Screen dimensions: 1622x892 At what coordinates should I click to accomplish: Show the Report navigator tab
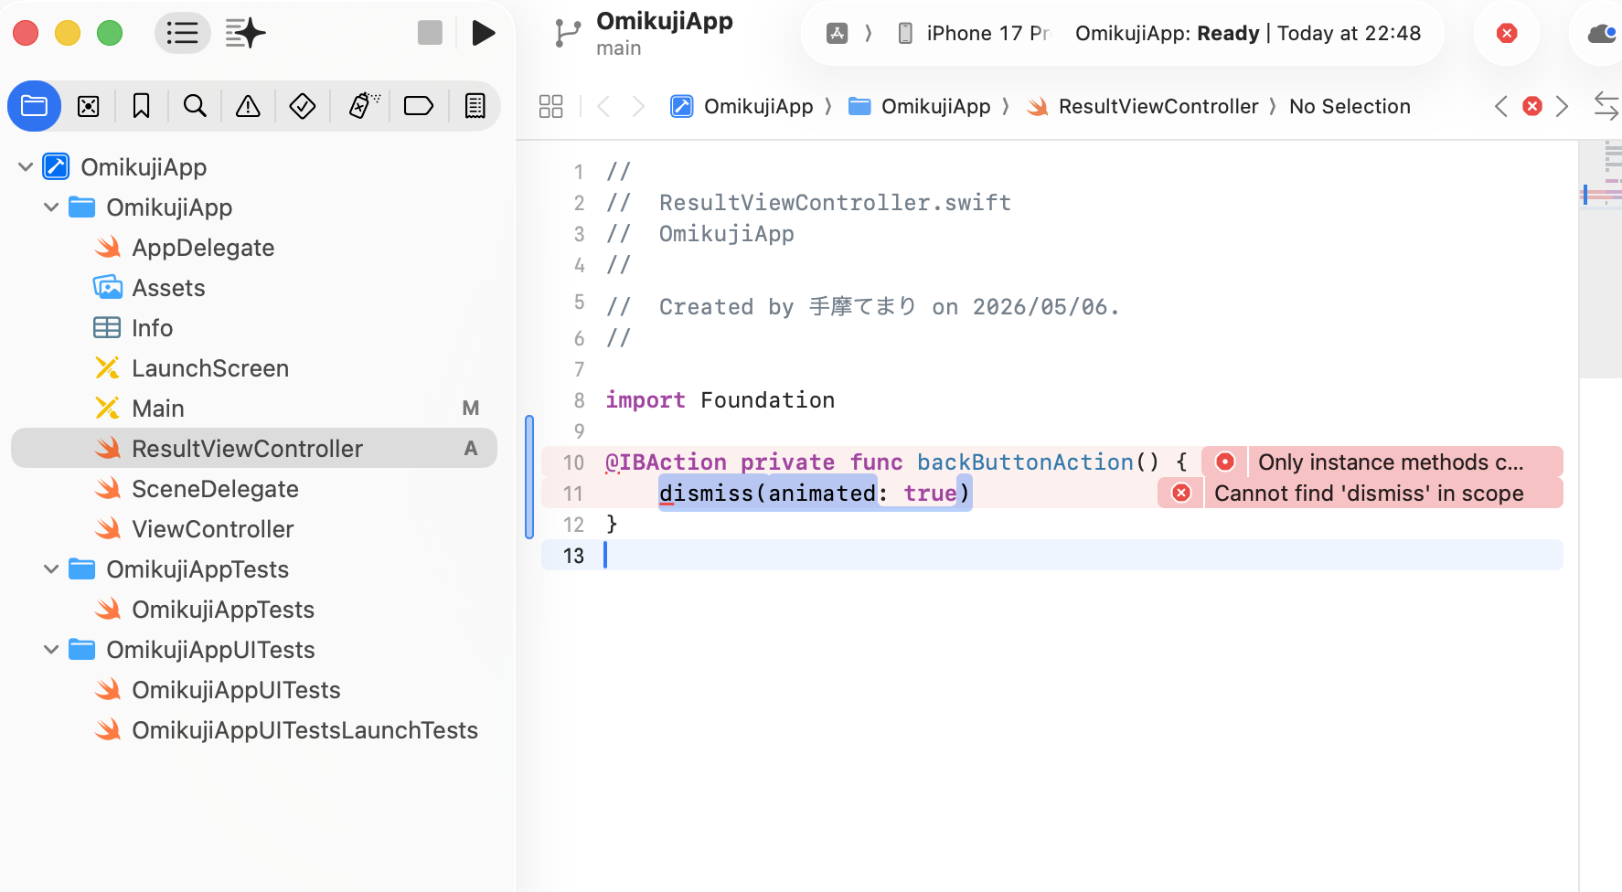click(x=475, y=106)
